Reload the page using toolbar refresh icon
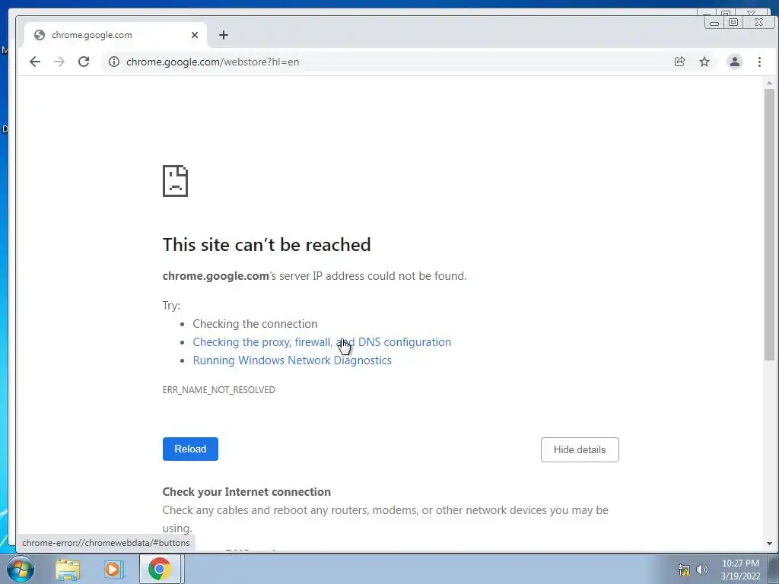 [84, 62]
